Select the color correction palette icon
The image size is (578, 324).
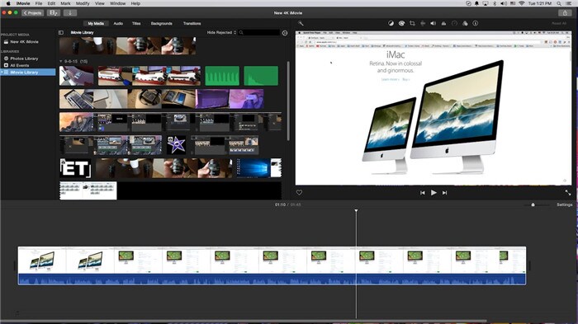tap(401, 23)
